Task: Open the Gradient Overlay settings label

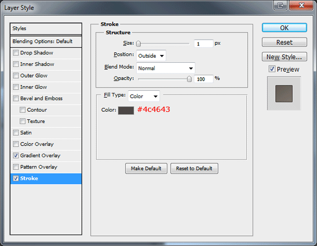Action: pos(40,156)
